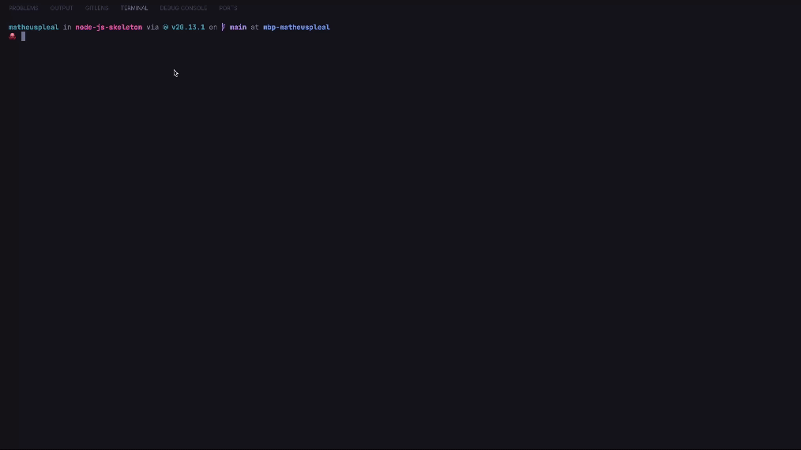Screen dimensions: 801x450
Task: Click the red prompt character icon
Action: coord(13,36)
